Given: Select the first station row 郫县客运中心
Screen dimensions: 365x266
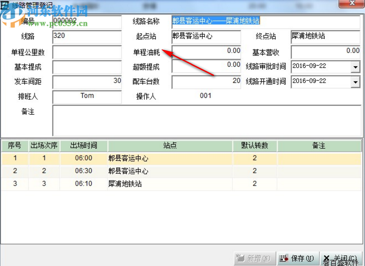Looking at the screenshot, I should [x=169, y=158].
